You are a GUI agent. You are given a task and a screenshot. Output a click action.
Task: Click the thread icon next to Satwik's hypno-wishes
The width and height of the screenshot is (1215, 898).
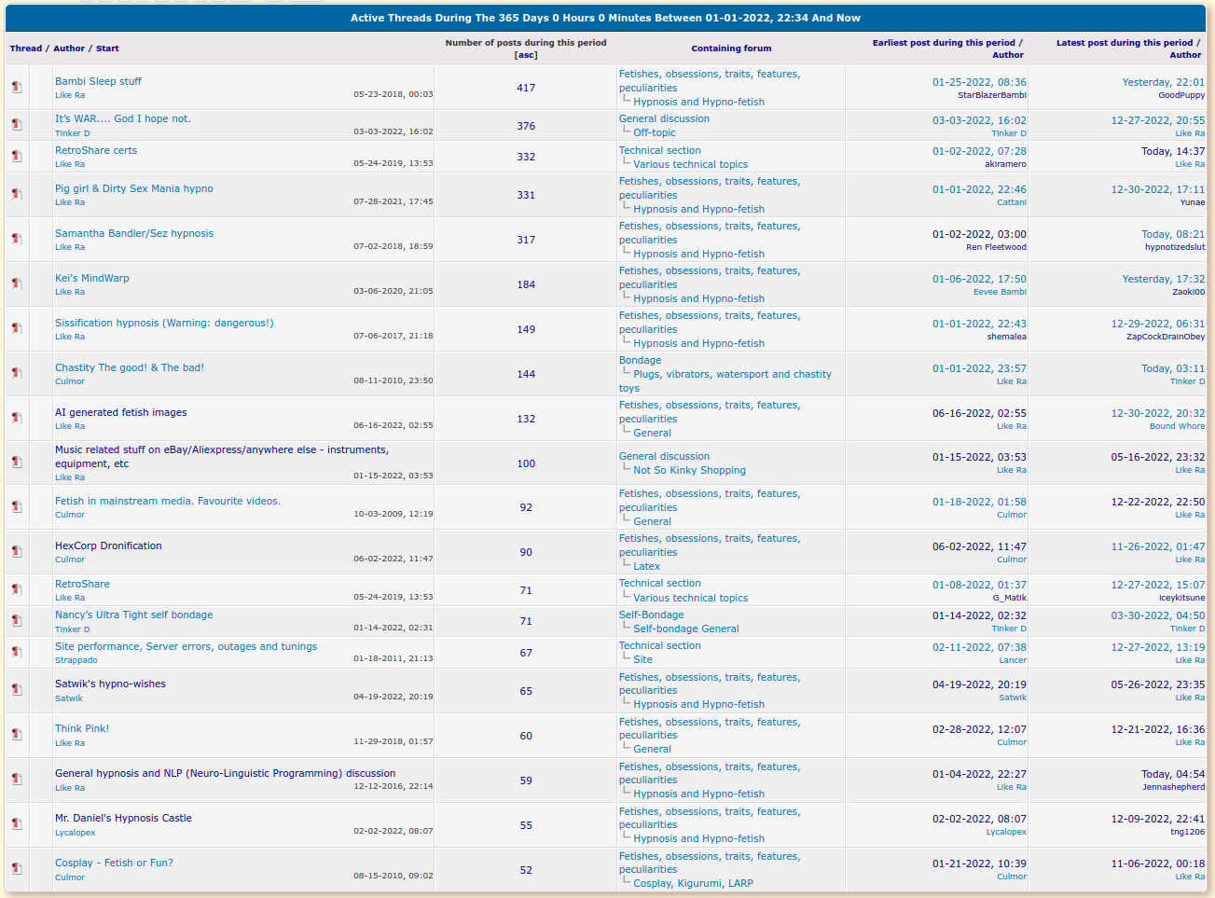coord(17,690)
